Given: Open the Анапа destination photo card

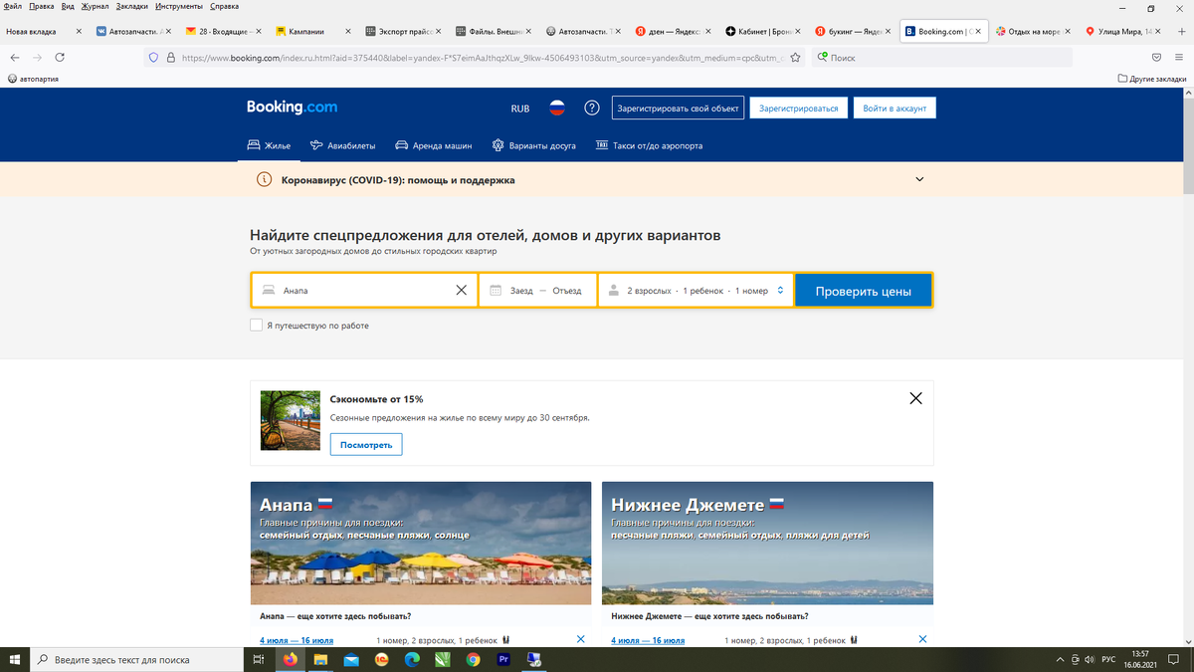Looking at the screenshot, I should coord(420,543).
